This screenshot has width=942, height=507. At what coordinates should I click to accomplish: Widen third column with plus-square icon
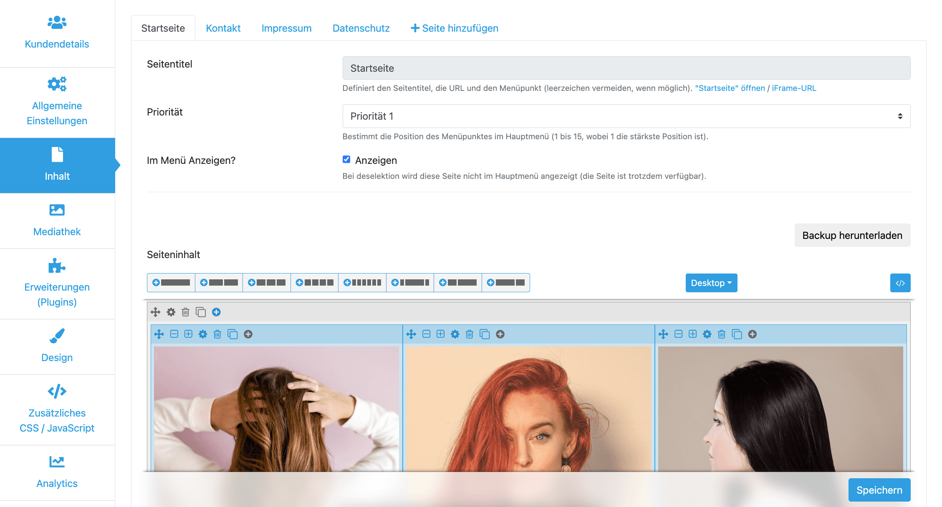click(x=693, y=334)
